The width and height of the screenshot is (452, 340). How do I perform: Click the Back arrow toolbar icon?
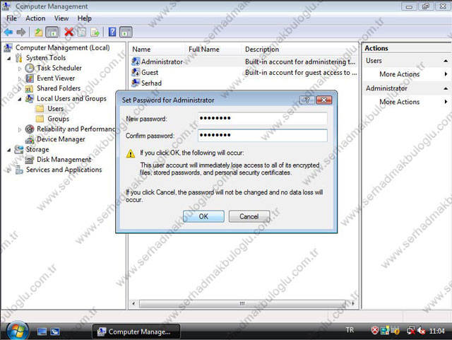coord(8,32)
